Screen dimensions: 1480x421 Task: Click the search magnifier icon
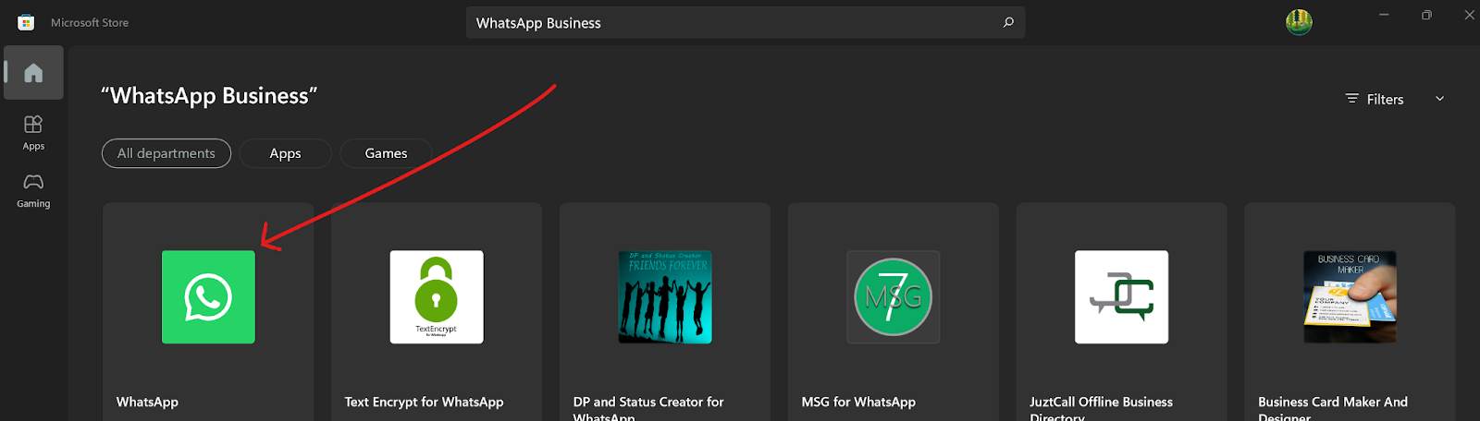pyautogui.click(x=1008, y=22)
